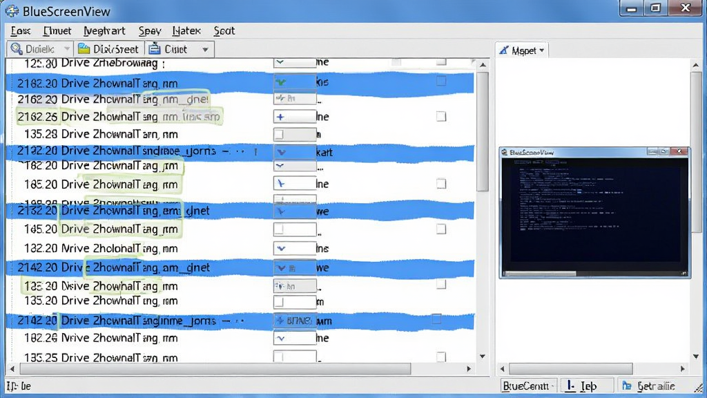Tick the right-side checkbox of the 145.20 row
This screenshot has width=707, height=398.
point(441,229)
